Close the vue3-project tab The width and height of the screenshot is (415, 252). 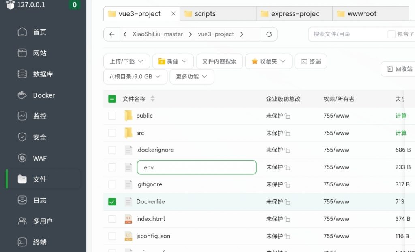click(x=173, y=14)
